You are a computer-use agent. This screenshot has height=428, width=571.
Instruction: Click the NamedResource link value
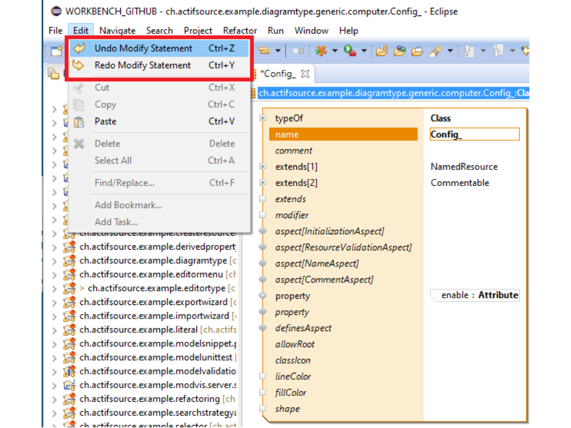tap(464, 167)
